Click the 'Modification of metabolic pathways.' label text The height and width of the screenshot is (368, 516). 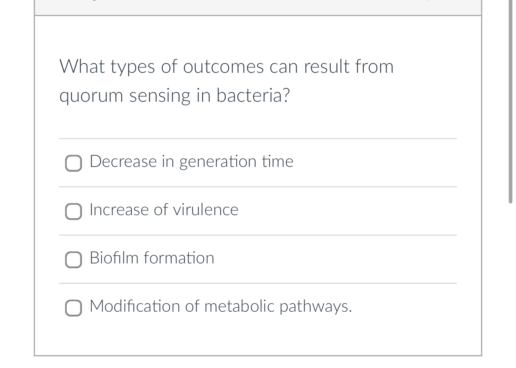tap(221, 306)
